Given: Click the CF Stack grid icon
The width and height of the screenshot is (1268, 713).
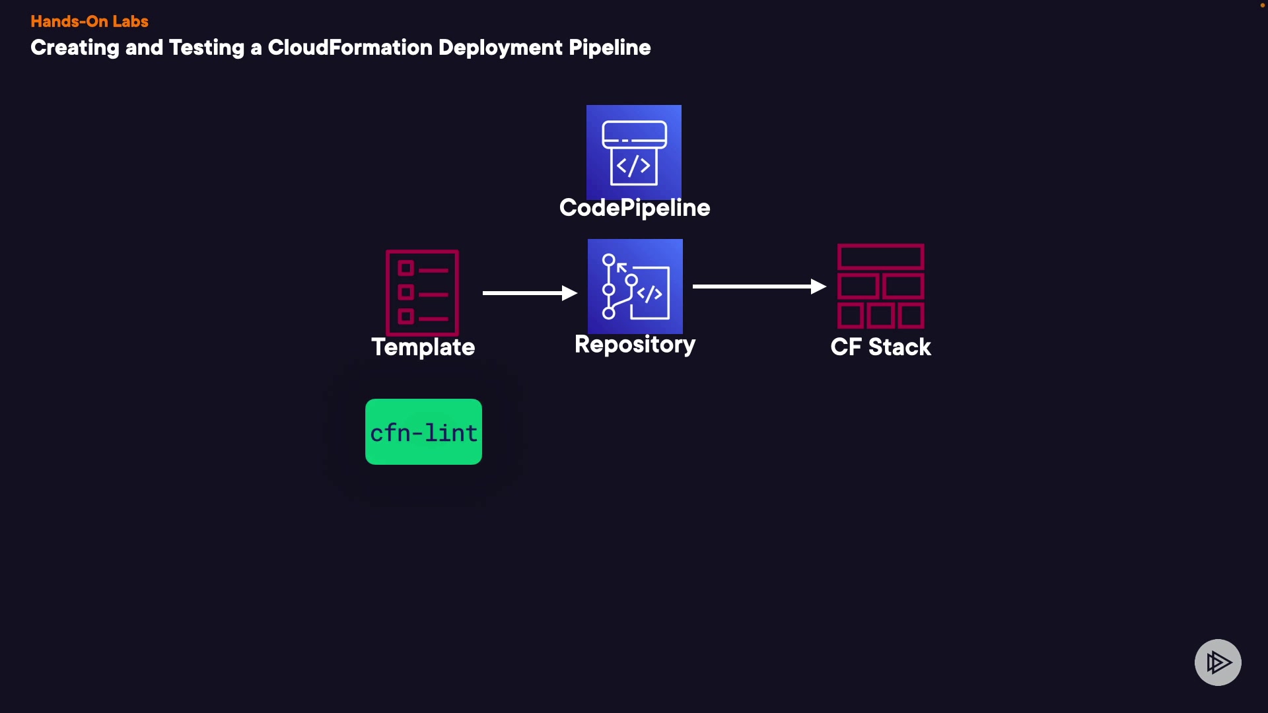Looking at the screenshot, I should tap(880, 287).
